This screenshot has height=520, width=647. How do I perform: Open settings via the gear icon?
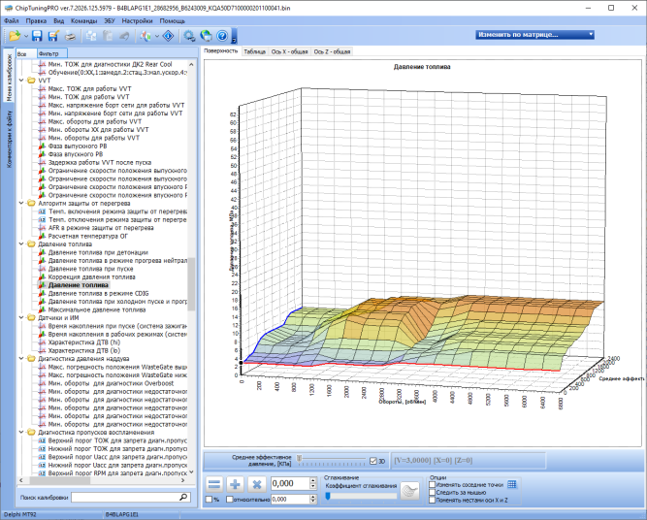(x=189, y=36)
